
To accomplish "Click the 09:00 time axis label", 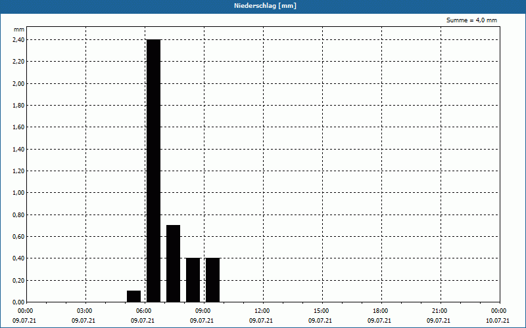I will [x=203, y=311].
